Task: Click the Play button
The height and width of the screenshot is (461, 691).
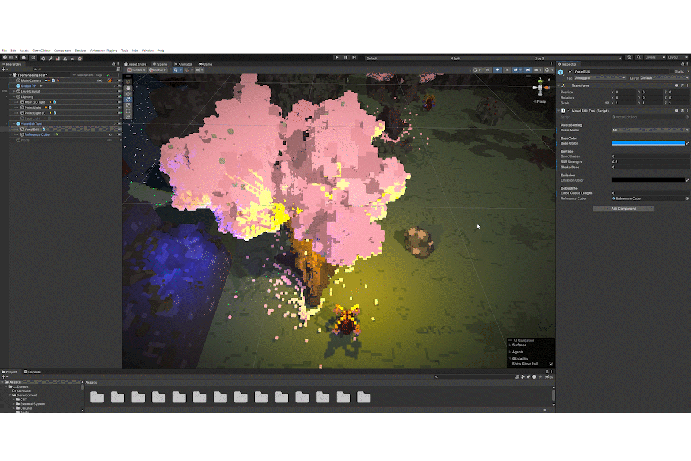Action: [x=337, y=58]
